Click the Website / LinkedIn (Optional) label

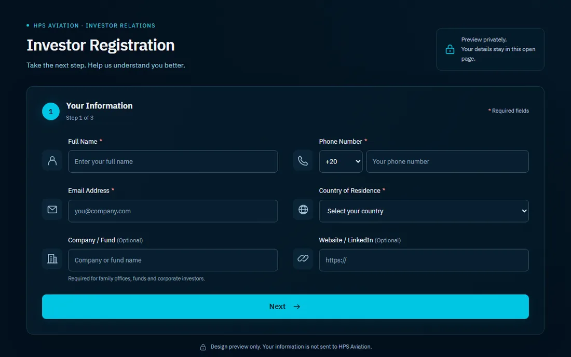point(360,240)
